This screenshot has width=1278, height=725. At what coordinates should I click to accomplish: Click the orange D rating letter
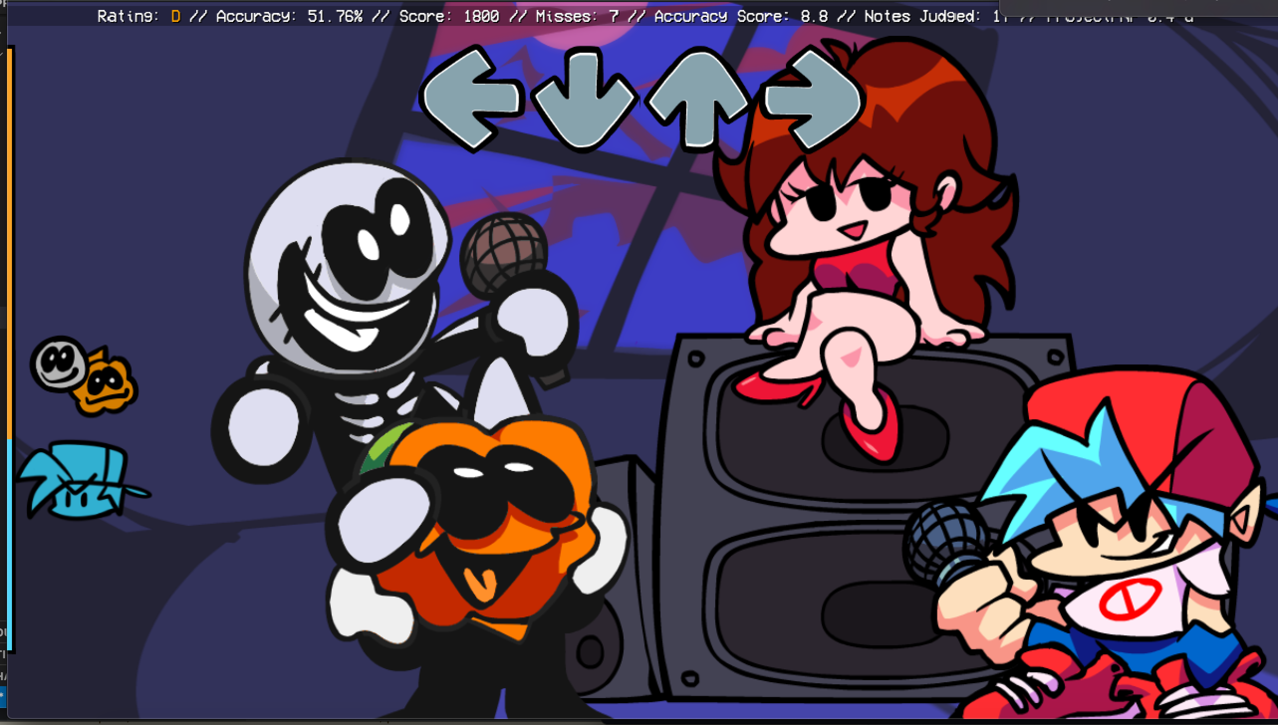coord(175,16)
